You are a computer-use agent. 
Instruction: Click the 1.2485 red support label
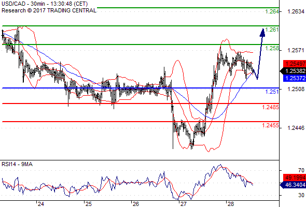tap(271, 107)
